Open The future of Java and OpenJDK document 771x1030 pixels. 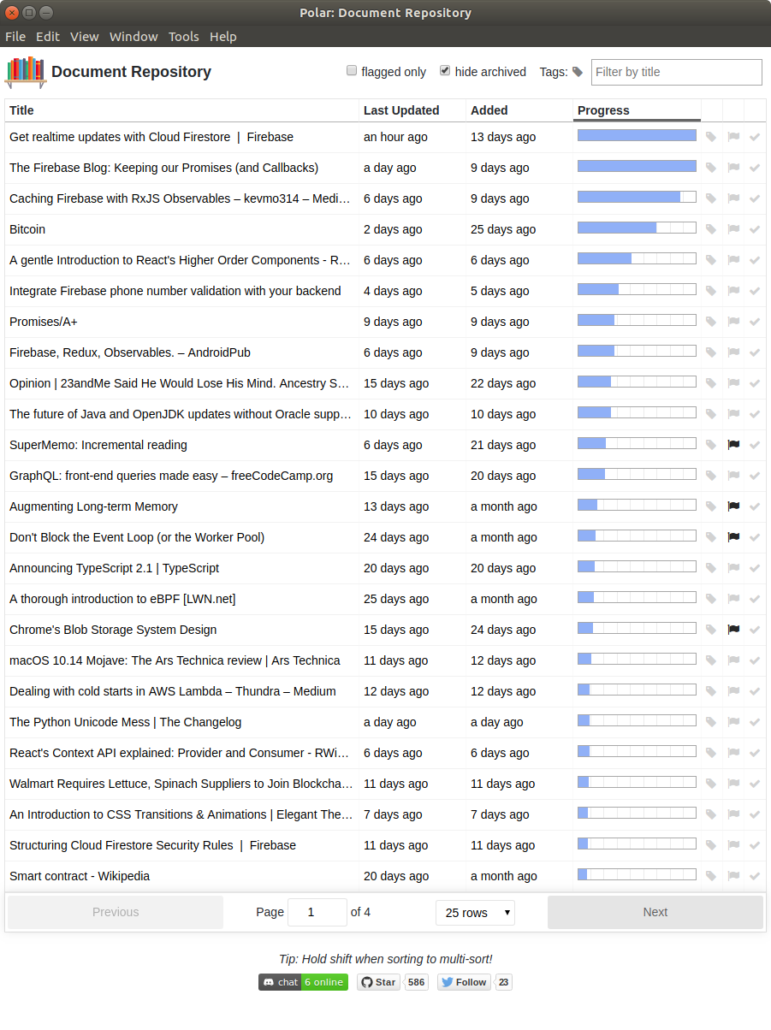pyautogui.click(x=181, y=414)
